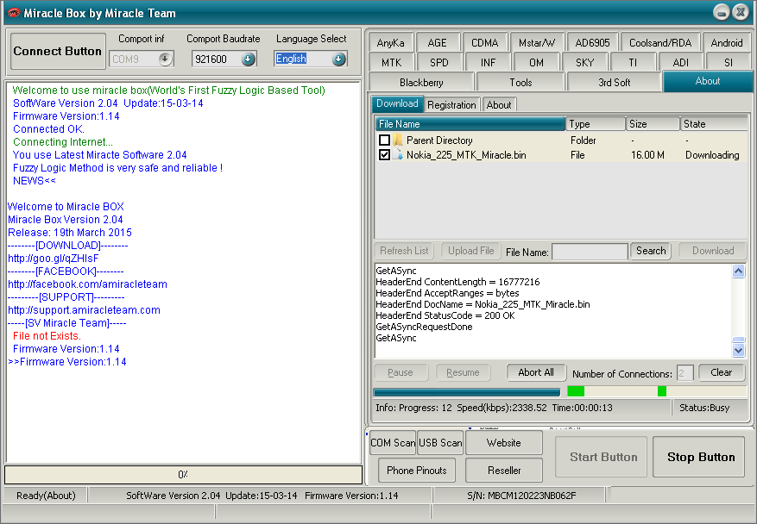The height and width of the screenshot is (524, 757).
Task: Open the Language Select English dropdown
Action: click(339, 59)
